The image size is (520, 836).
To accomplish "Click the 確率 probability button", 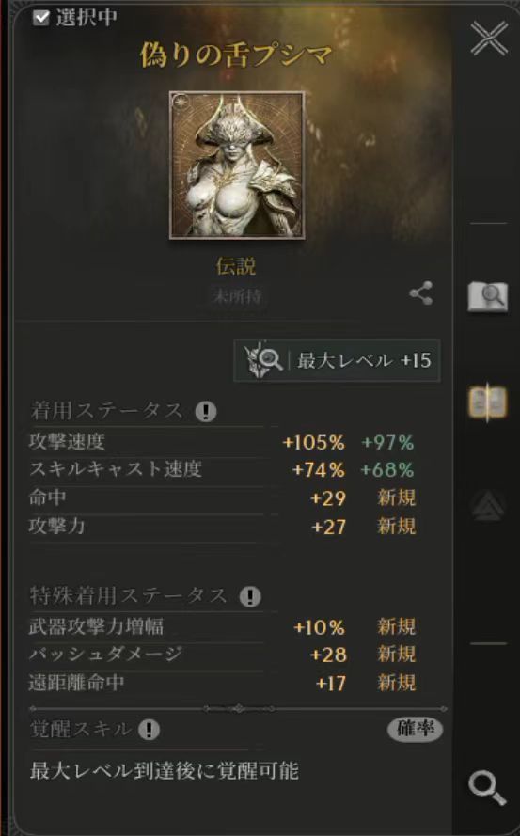I will click(x=415, y=729).
